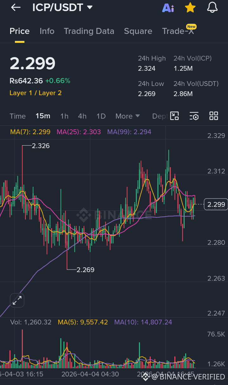Open the indicator settings icon
228x385 pixels.
194,116
